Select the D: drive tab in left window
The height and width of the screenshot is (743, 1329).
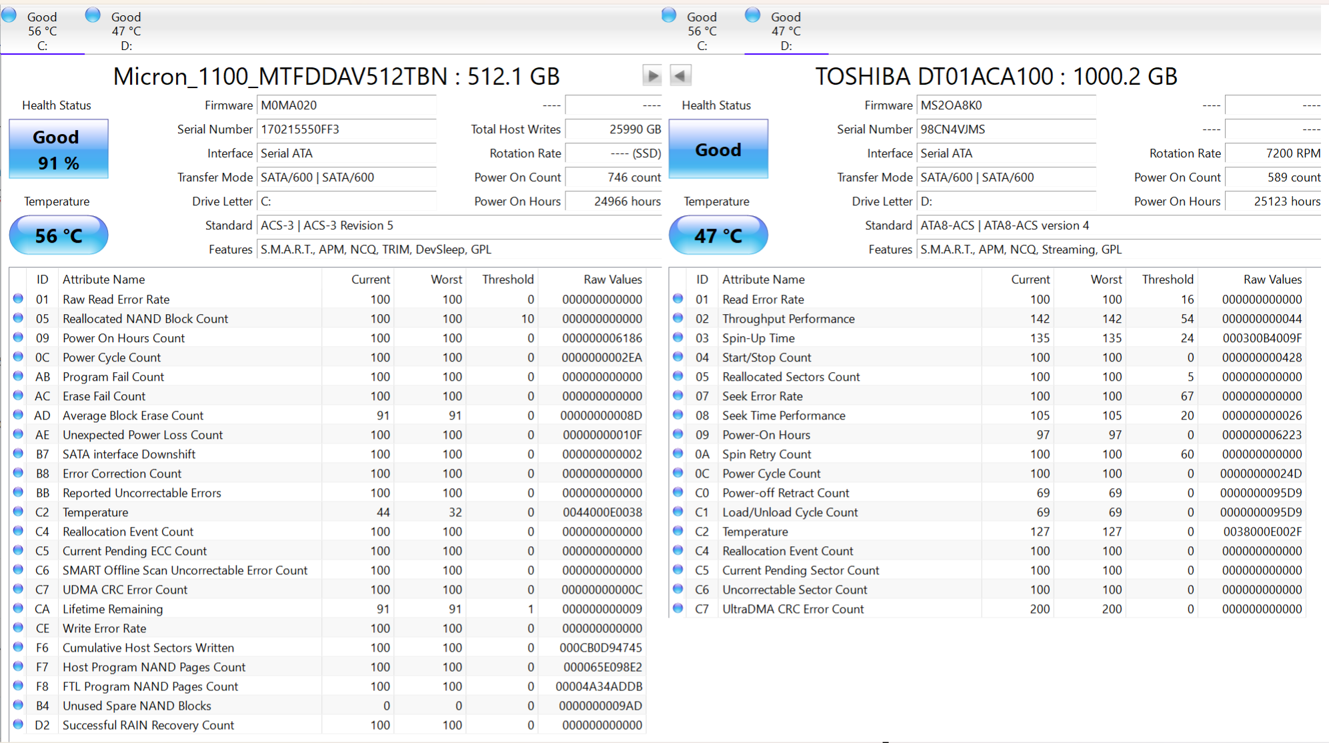tap(125, 31)
